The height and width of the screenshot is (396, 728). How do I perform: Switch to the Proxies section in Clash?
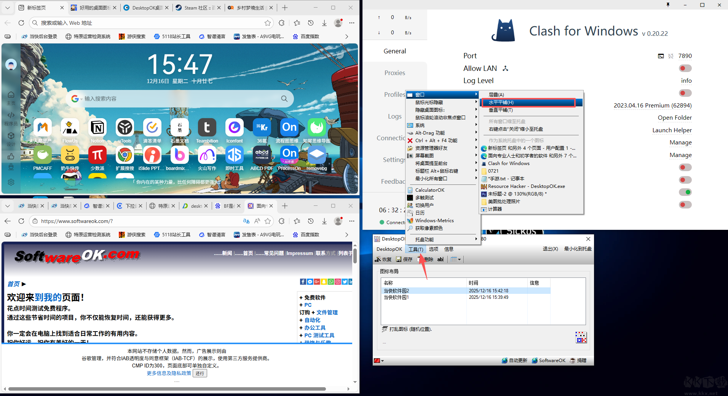[394, 73]
